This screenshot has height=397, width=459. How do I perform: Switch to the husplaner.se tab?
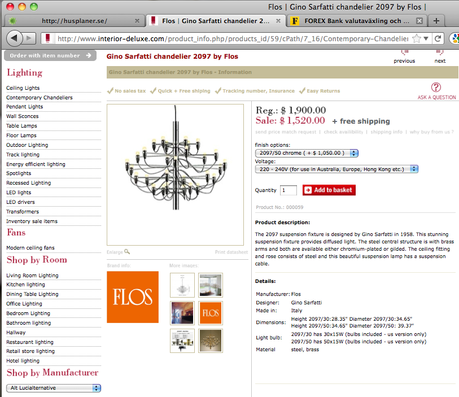(x=75, y=21)
